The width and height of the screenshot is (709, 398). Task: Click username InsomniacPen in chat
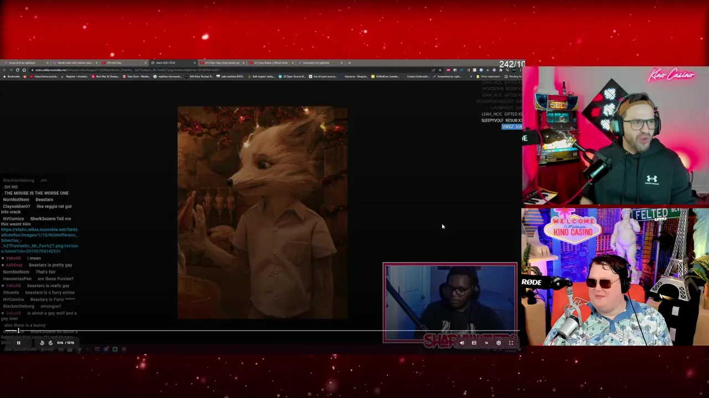[17, 279]
